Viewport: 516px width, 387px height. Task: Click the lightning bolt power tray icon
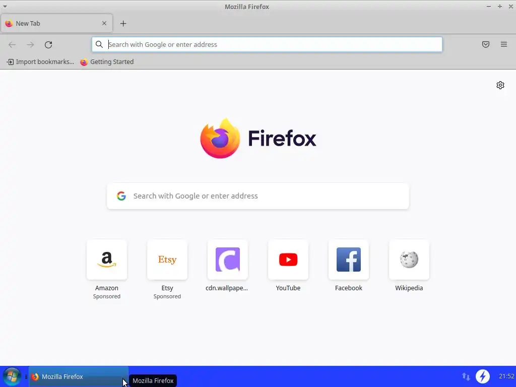pyautogui.click(x=483, y=376)
